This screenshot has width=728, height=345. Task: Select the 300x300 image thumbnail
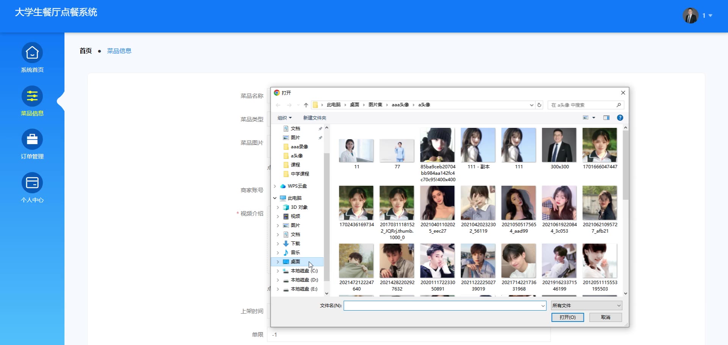click(559, 146)
